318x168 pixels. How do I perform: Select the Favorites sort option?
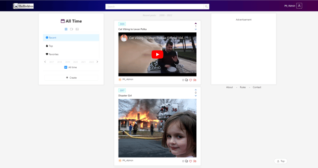pyautogui.click(x=71, y=54)
